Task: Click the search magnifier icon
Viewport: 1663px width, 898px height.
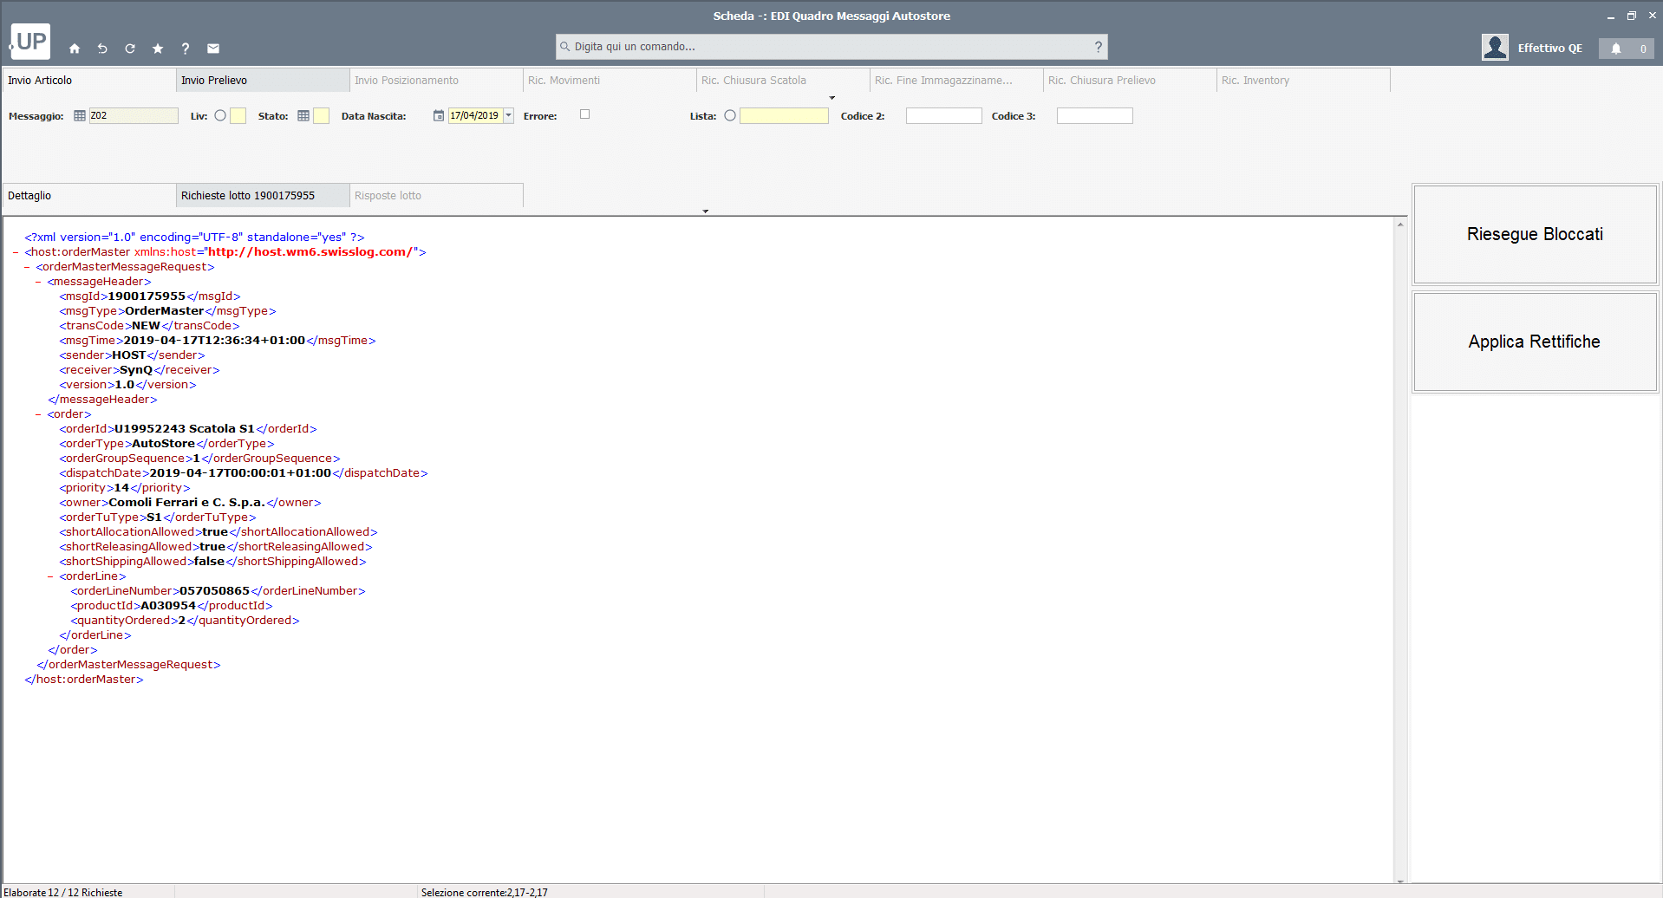Action: (565, 47)
